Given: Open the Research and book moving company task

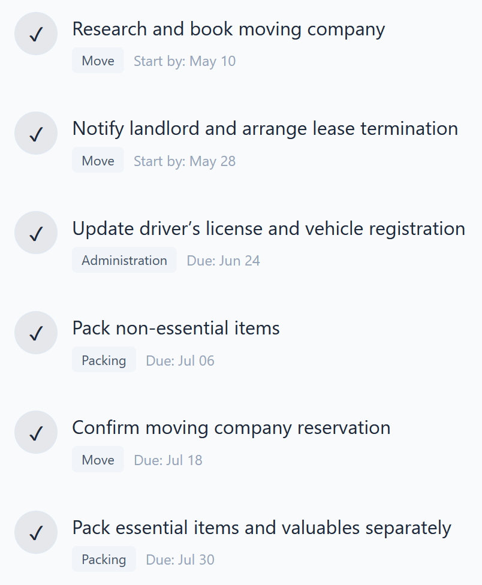Looking at the screenshot, I should coord(228,28).
